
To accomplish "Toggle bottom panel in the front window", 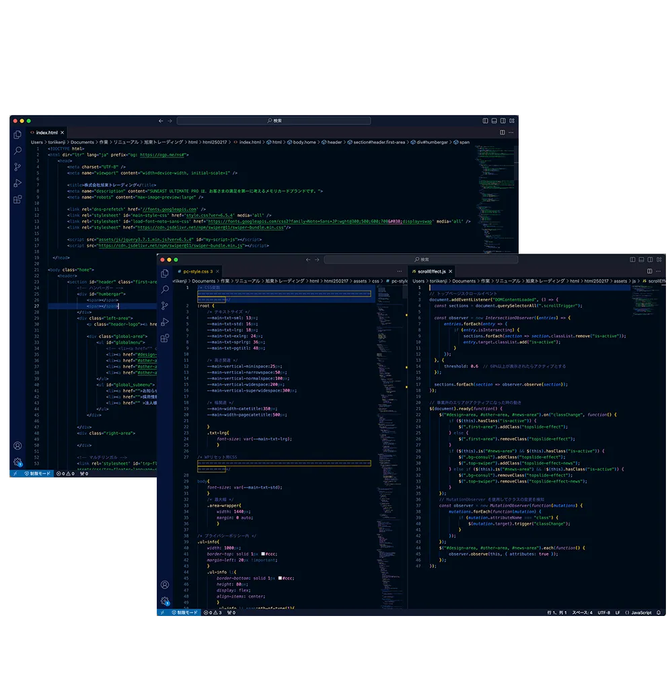I will pyautogui.click(x=642, y=260).
